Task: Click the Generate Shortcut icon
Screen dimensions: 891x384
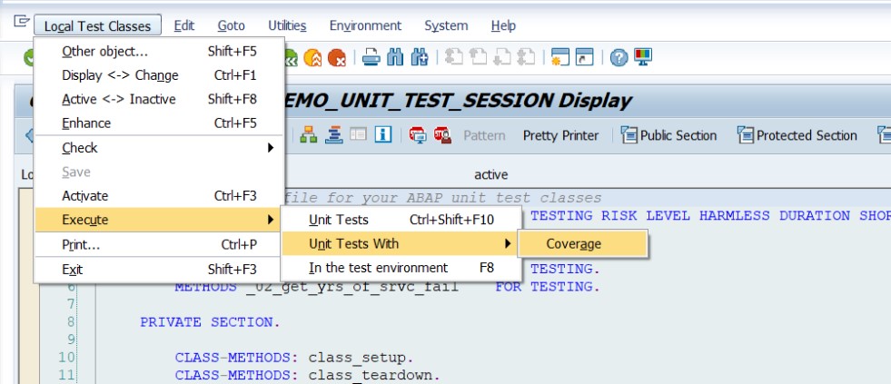Action: [x=584, y=57]
